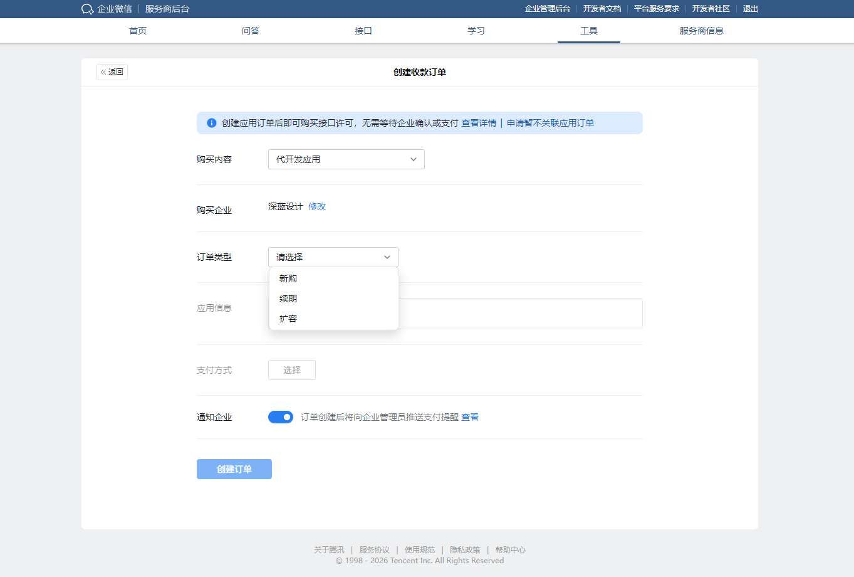The height and width of the screenshot is (577, 854).
Task: Click the WeCom logo icon
Action: 87,9
